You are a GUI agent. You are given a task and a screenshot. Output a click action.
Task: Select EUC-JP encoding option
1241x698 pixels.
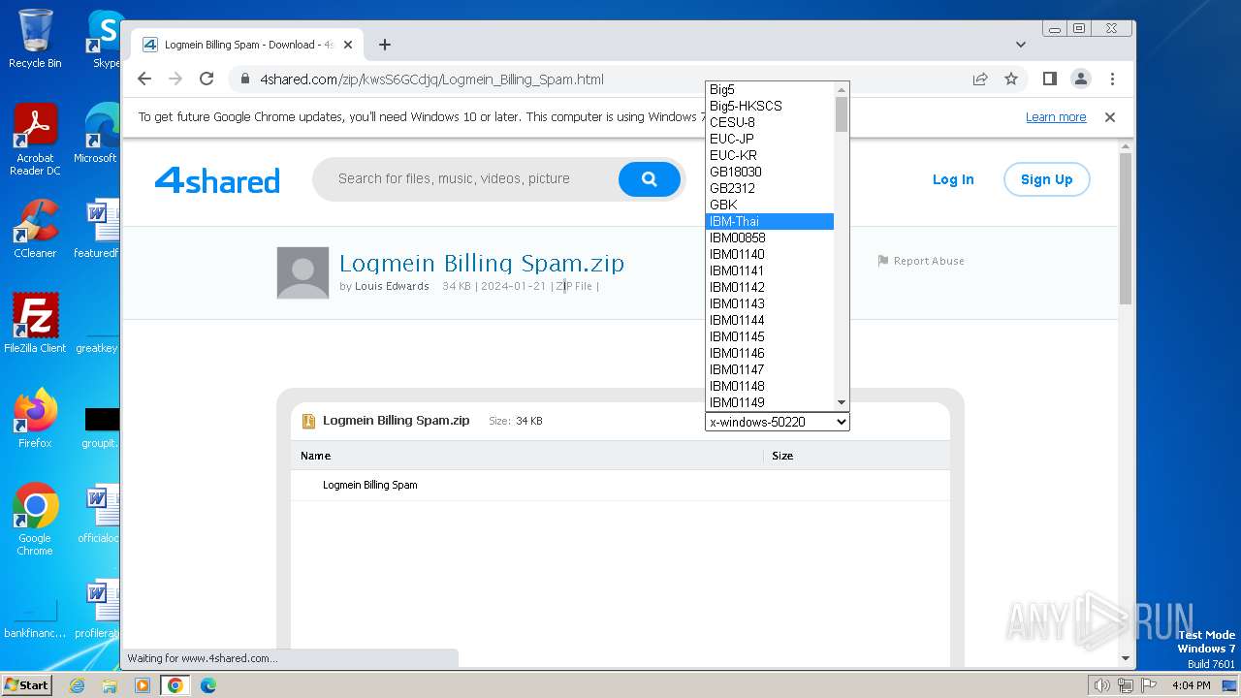pos(770,139)
